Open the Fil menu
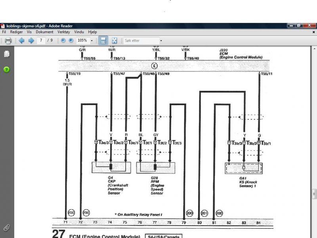The width and height of the screenshot is (317, 238). point(4,32)
